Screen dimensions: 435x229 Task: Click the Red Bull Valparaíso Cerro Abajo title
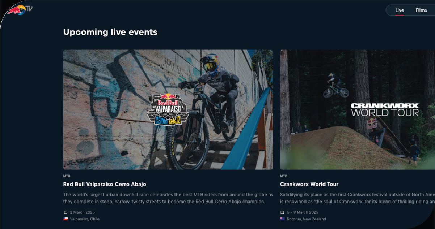[x=105, y=184]
